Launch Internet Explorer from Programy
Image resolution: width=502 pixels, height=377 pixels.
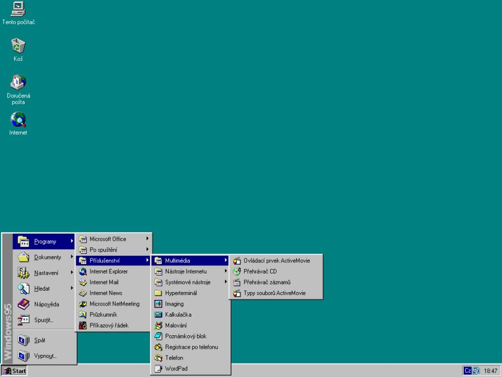pyautogui.click(x=113, y=271)
